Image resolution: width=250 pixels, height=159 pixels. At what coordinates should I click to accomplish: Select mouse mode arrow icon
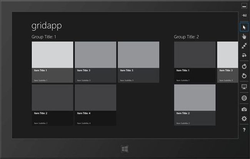click(x=244, y=27)
